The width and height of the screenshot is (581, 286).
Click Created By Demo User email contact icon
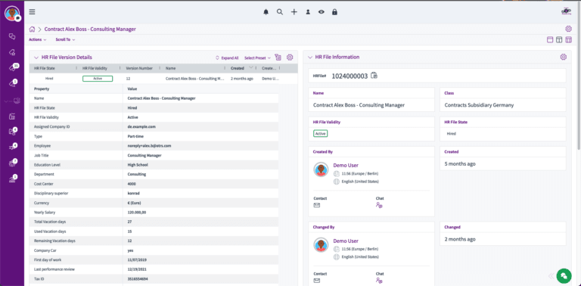coord(317,205)
